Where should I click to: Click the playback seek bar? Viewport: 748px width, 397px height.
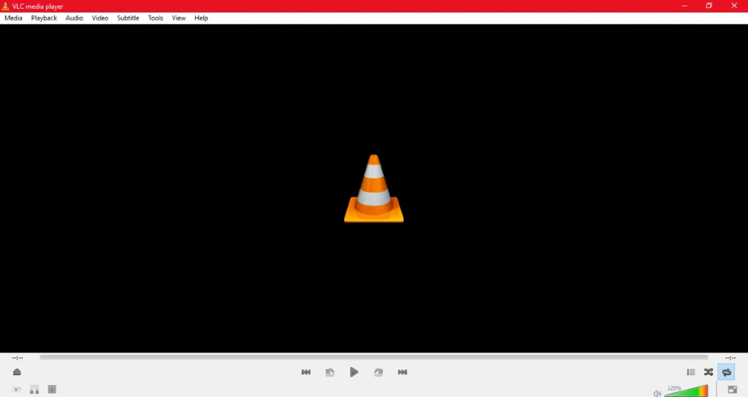pos(373,357)
